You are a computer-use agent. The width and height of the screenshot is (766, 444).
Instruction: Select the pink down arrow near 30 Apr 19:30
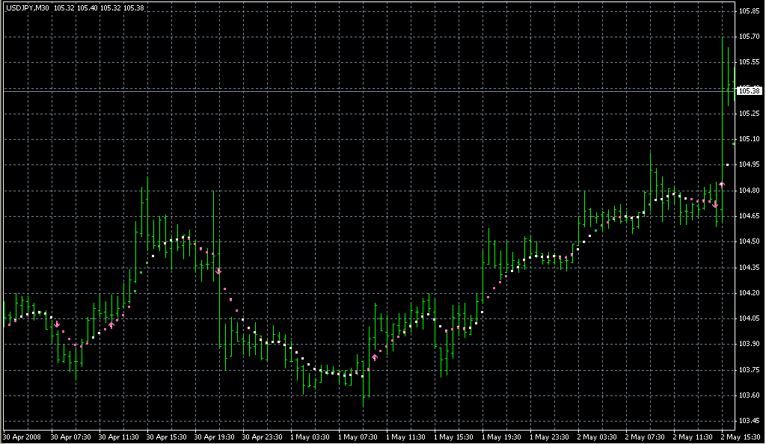(x=218, y=271)
